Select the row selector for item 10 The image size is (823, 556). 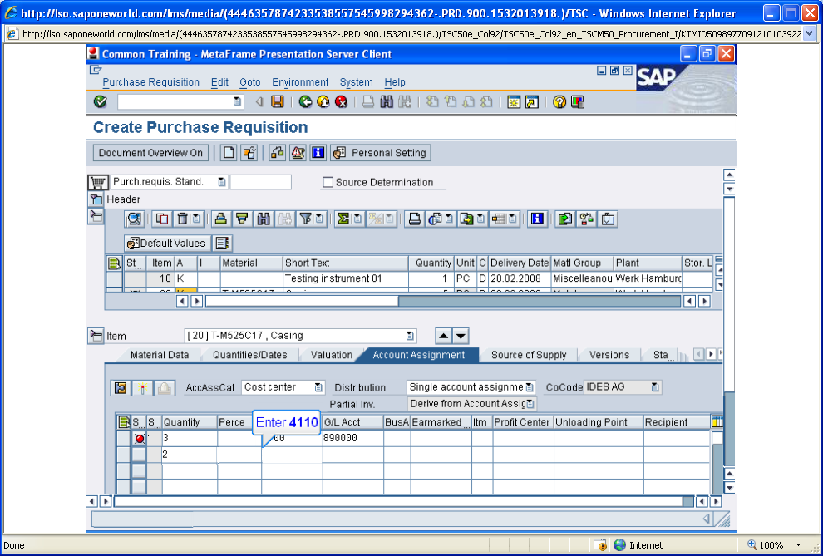point(115,278)
